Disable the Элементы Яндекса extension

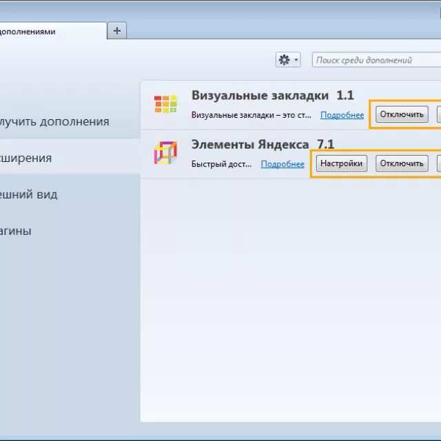point(402,163)
